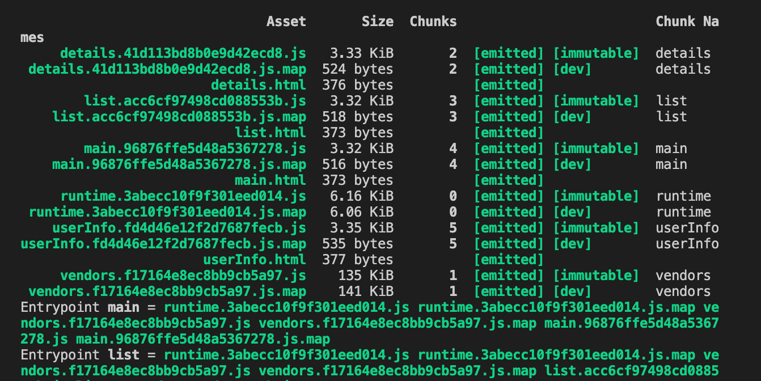
Task: Click the 524 bytes size value
Action: pyautogui.click(x=358, y=69)
